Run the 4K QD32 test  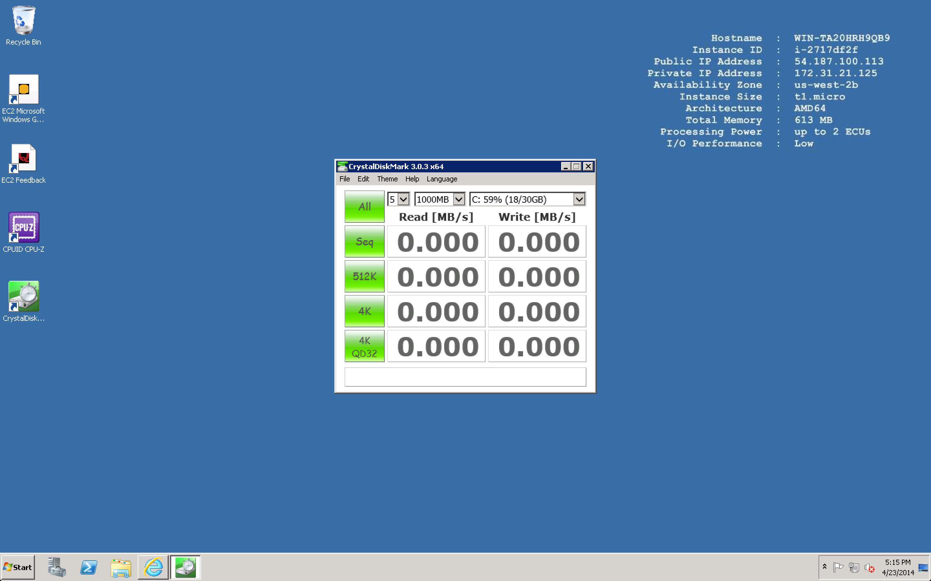pyautogui.click(x=364, y=346)
